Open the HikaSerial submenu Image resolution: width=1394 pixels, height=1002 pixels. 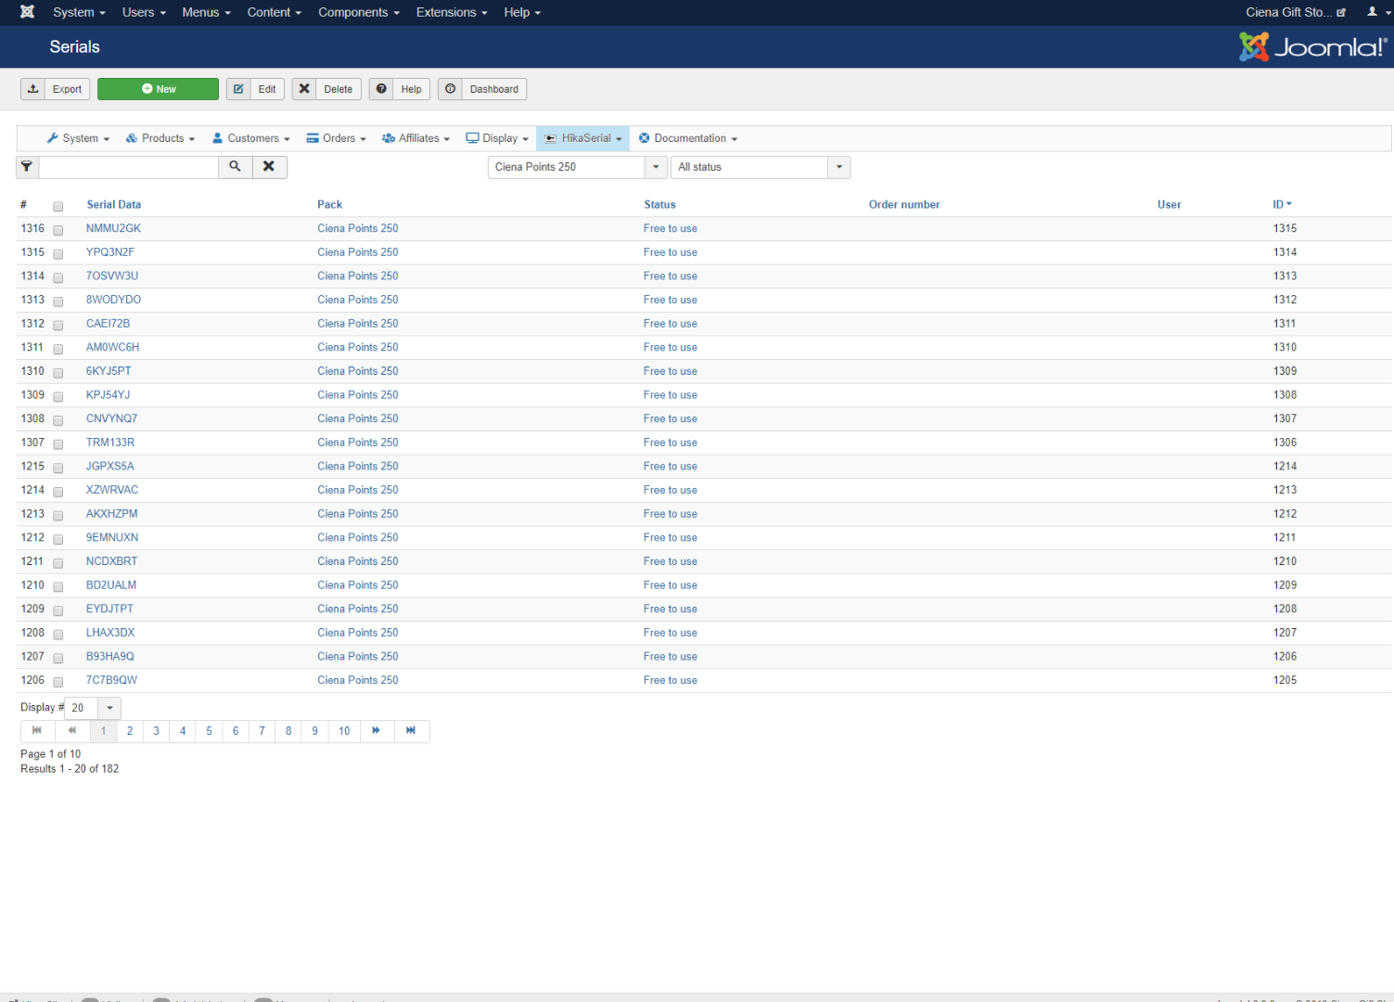[x=582, y=138]
